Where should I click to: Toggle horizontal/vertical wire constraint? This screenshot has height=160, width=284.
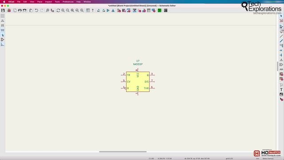[x=3, y=44]
